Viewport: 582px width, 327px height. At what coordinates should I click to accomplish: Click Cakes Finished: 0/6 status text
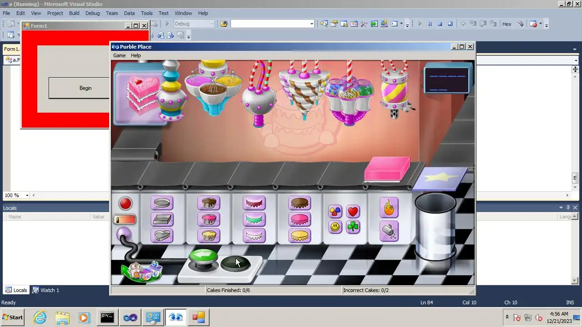228,290
